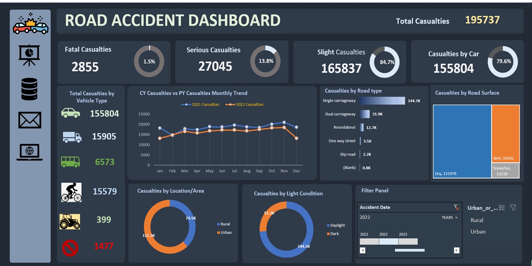The image size is (532, 266).
Task: Click the timeline scrollbar in Accident Date slicer
Action: click(409, 250)
